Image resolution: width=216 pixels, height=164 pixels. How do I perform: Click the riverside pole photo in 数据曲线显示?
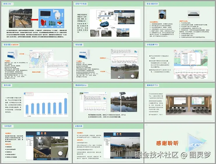coord(124,102)
